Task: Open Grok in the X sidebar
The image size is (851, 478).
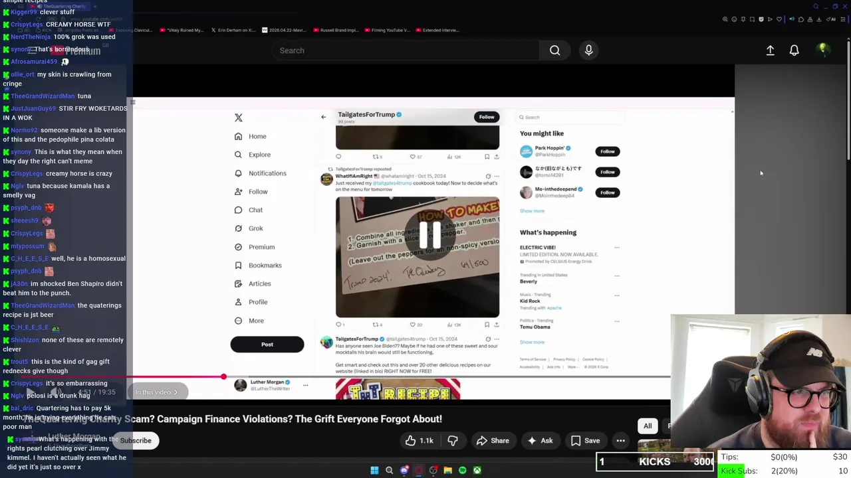Action: [248, 228]
